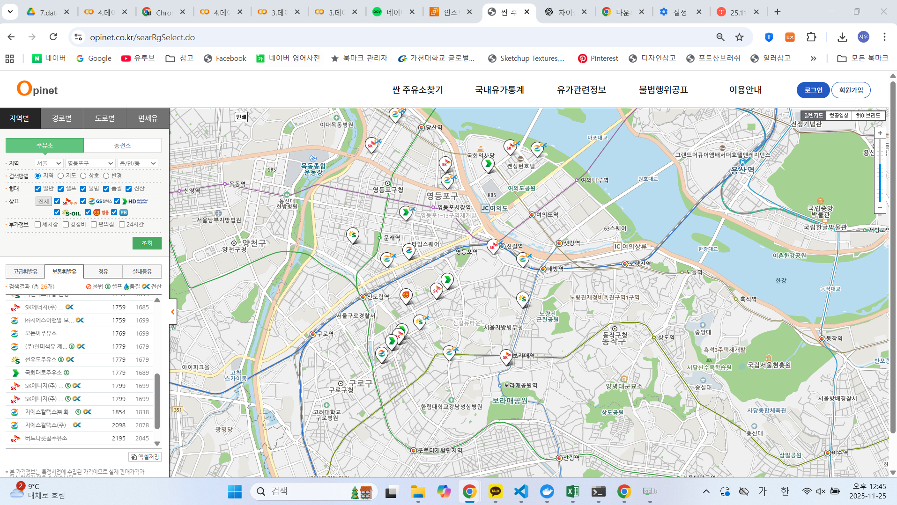Click the 회원가입 button
Screen dimensions: 897x505
pyautogui.click(x=851, y=90)
